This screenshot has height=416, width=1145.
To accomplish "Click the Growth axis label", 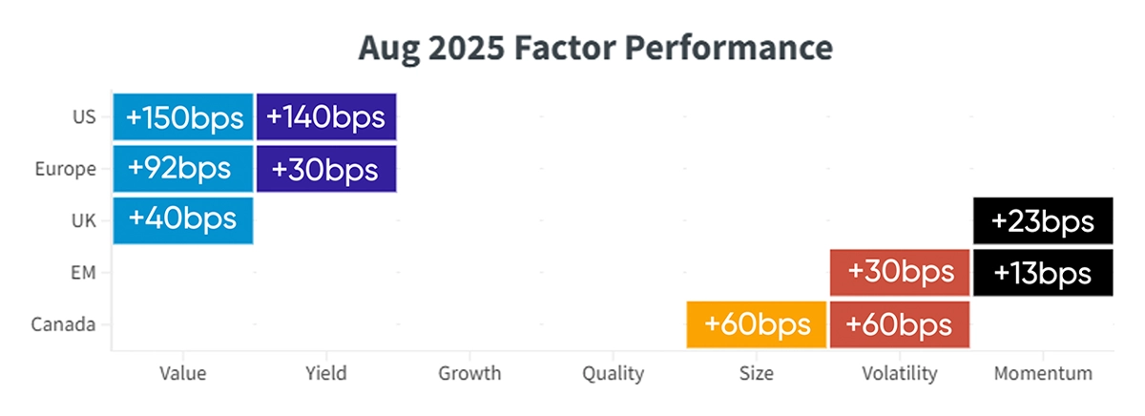I will click(469, 373).
